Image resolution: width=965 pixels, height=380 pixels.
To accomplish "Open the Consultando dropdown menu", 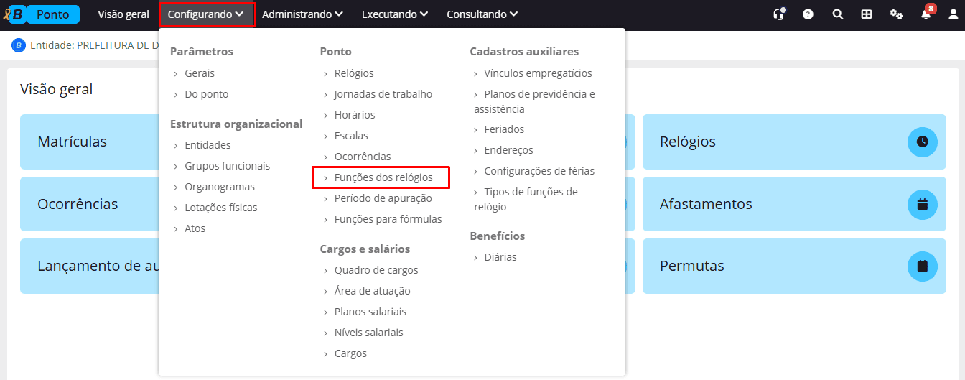I will pyautogui.click(x=482, y=14).
